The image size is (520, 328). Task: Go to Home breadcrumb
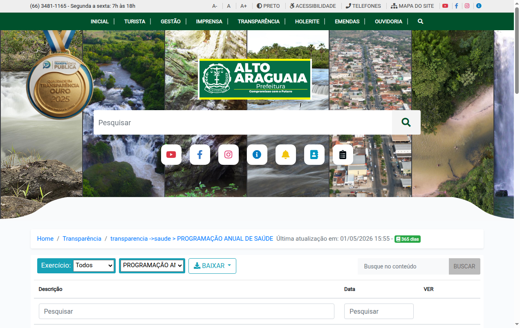pos(45,239)
